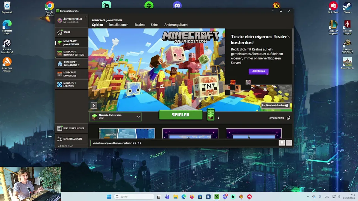The height and width of the screenshot is (201, 358).
Task: Click the grass block bundle icon beside Spielen
Action: (211, 115)
